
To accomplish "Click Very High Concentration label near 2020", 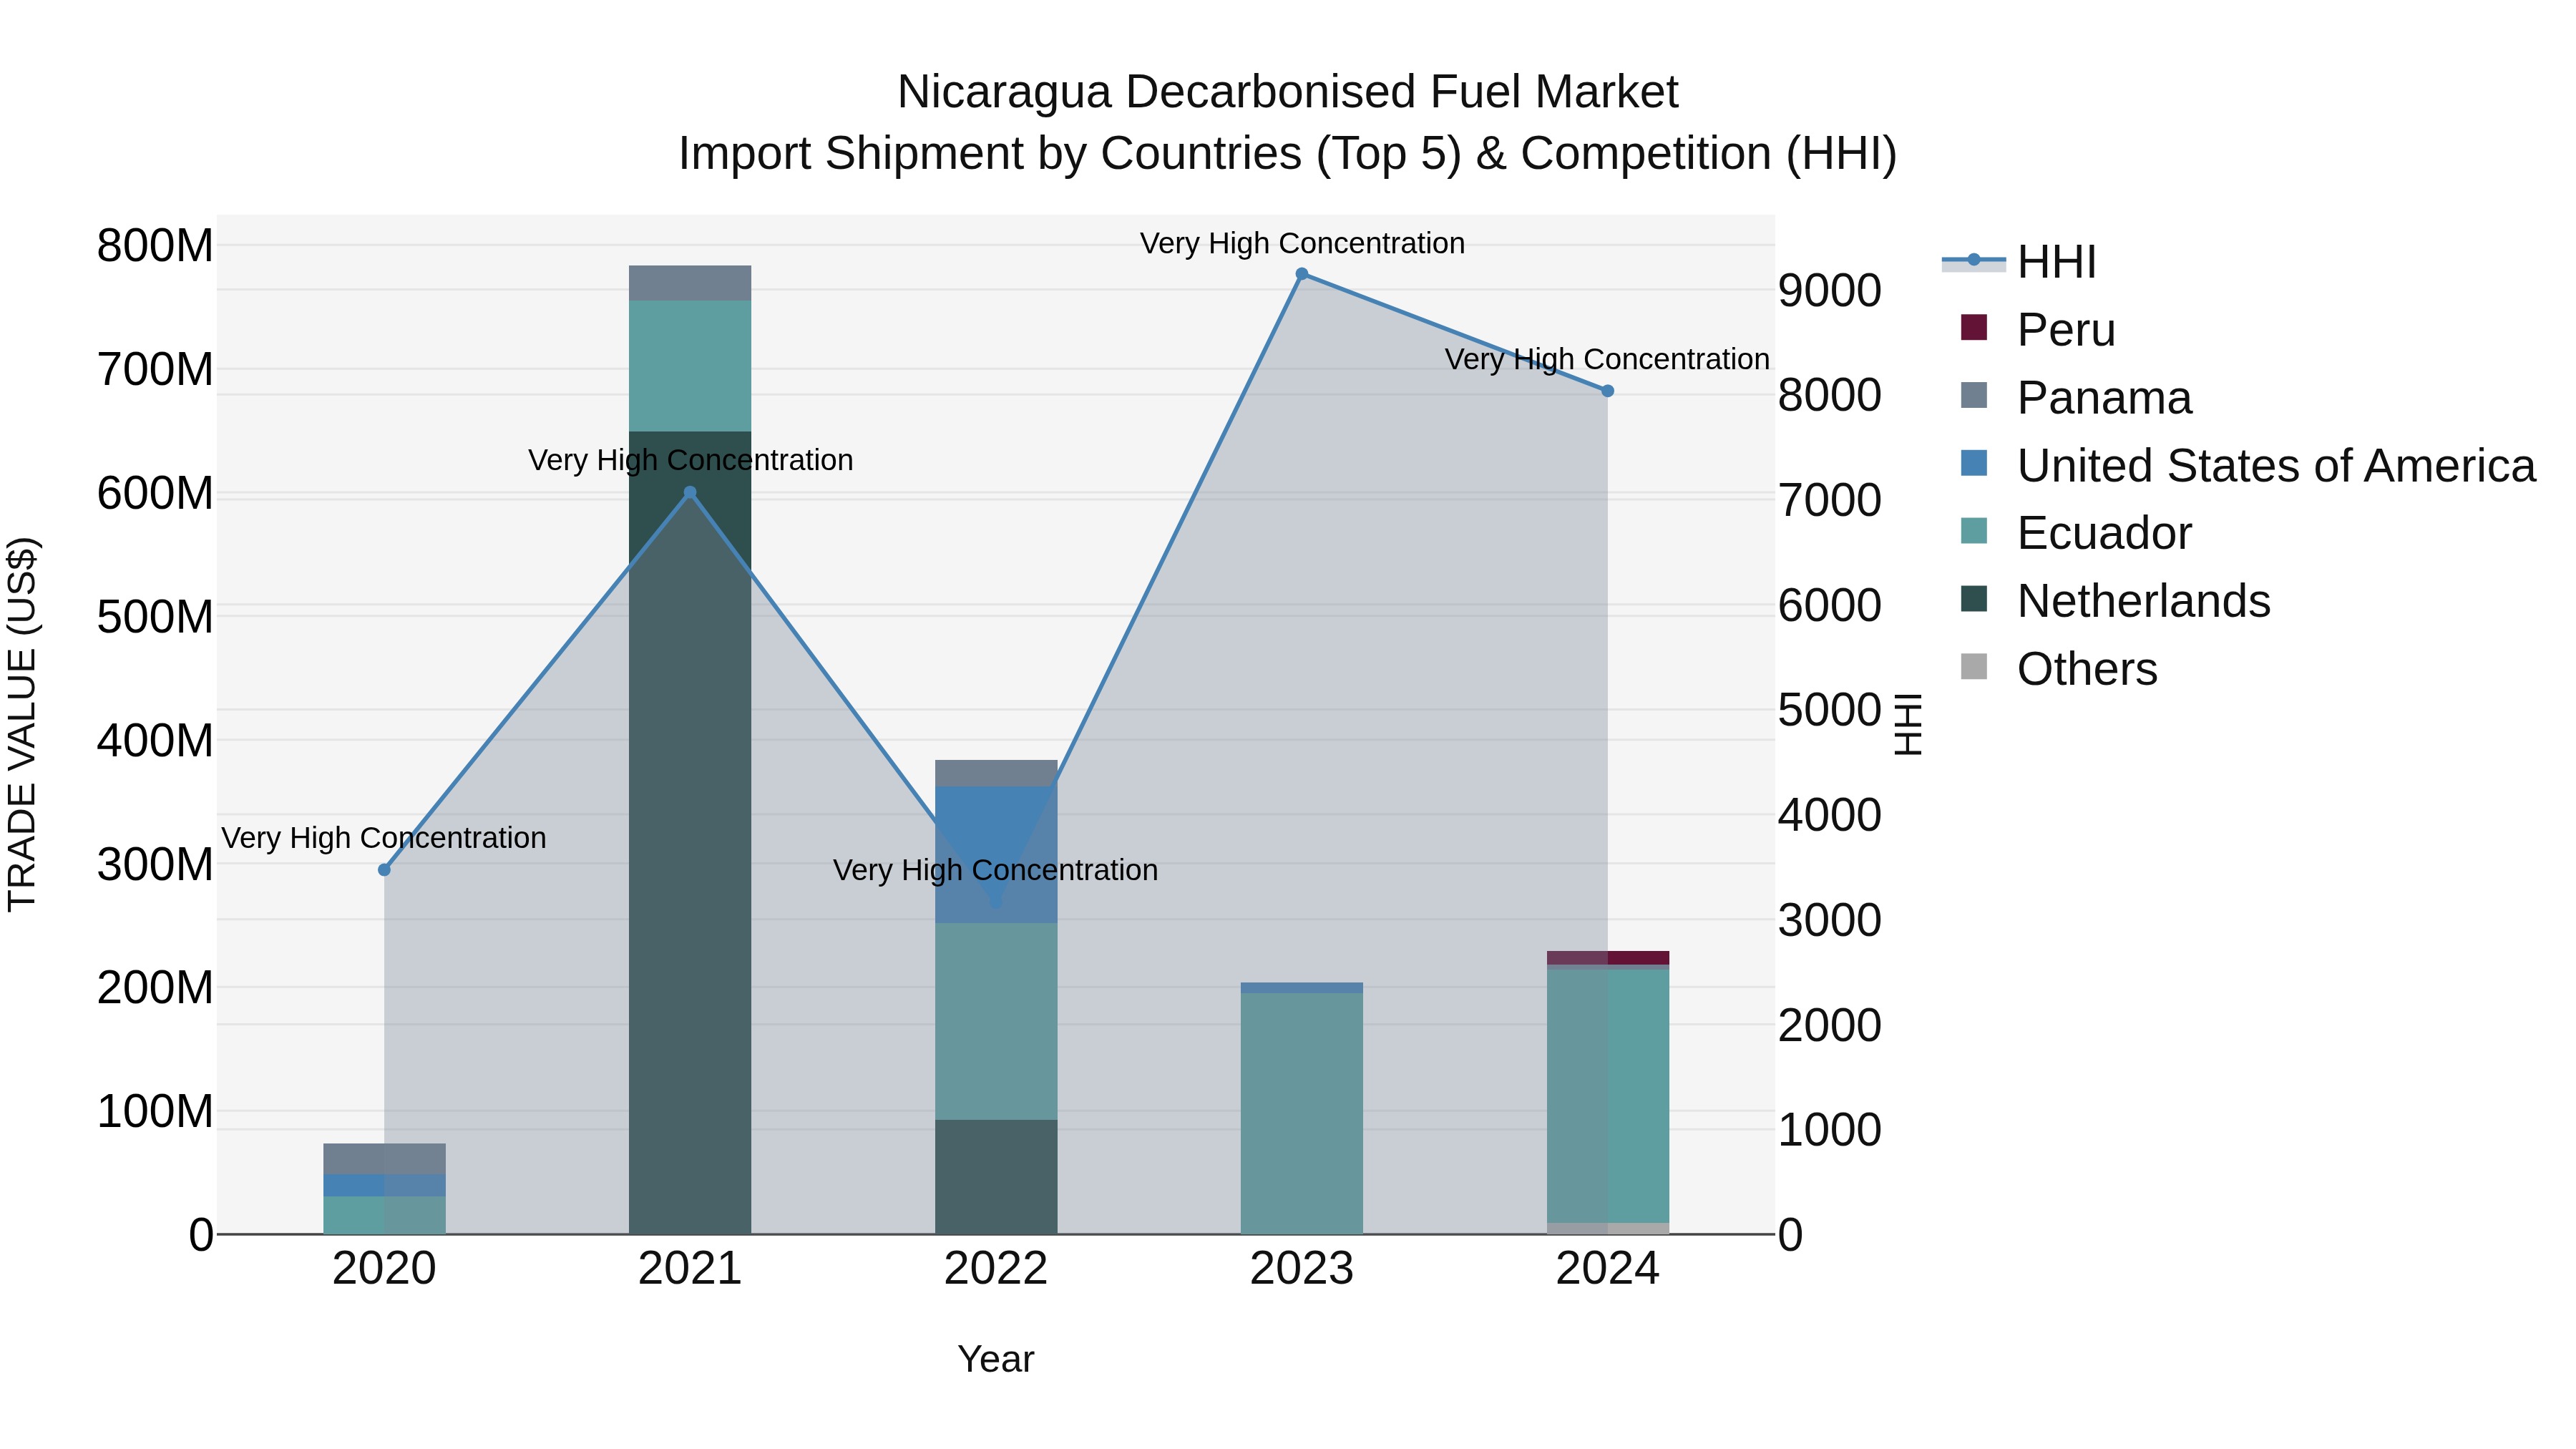I will point(384,838).
